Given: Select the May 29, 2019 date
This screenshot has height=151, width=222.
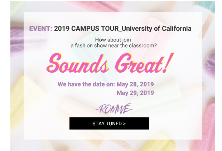Looking at the screenshot, I should click(x=135, y=93).
